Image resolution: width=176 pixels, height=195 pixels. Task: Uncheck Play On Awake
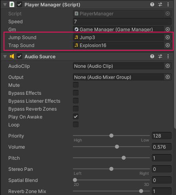(76, 117)
